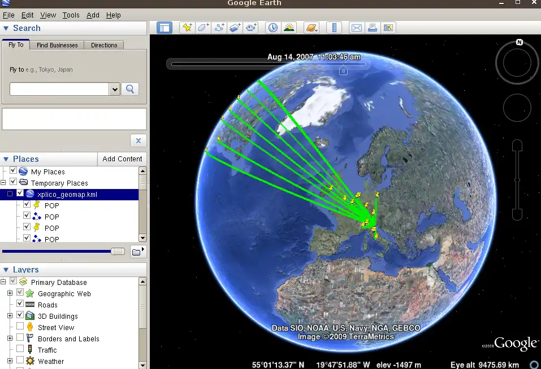Click the Fly To search magnifier
Viewport: 541px width, 369px height.
click(130, 89)
